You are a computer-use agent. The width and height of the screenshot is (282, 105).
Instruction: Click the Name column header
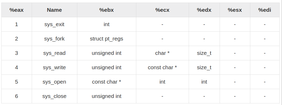point(55,10)
